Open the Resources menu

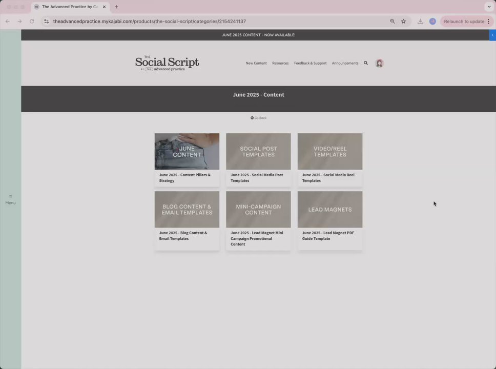pyautogui.click(x=280, y=63)
